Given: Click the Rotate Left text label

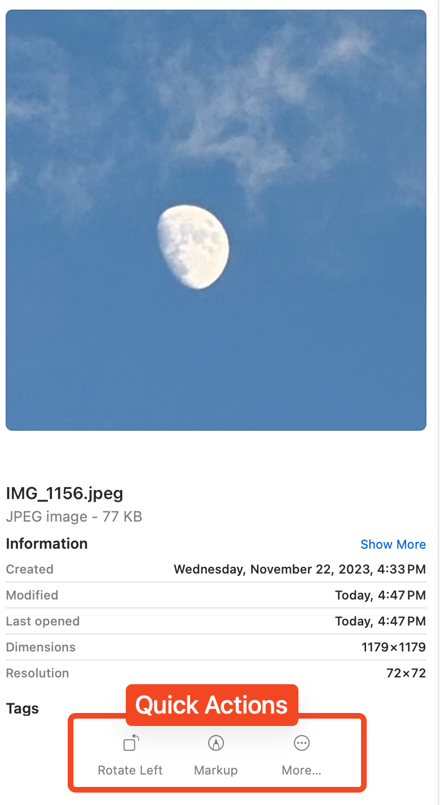Looking at the screenshot, I should (130, 770).
